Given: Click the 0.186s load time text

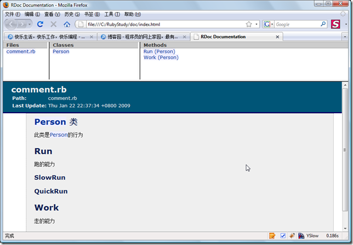Looking at the screenshot, I should pyautogui.click(x=333, y=236).
